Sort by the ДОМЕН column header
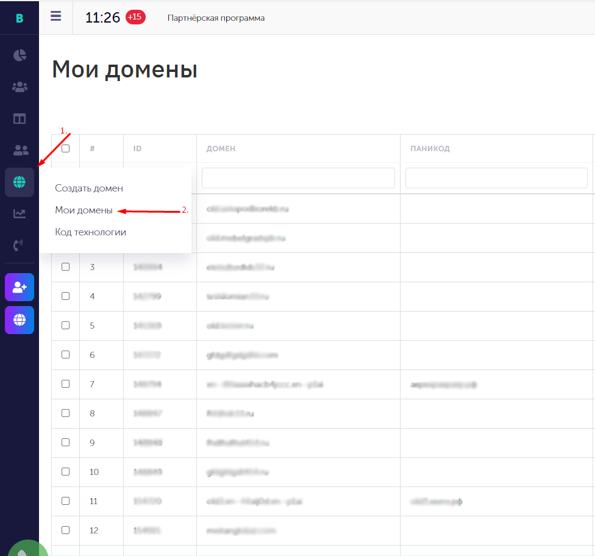 click(x=221, y=149)
